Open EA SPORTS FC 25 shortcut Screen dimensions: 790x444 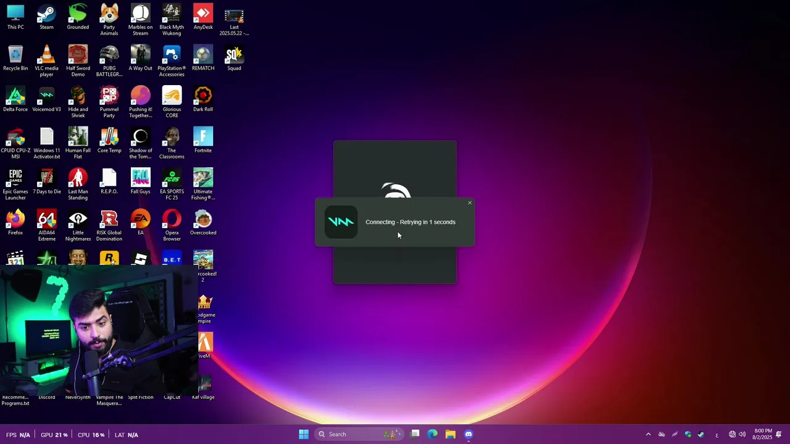tap(172, 184)
